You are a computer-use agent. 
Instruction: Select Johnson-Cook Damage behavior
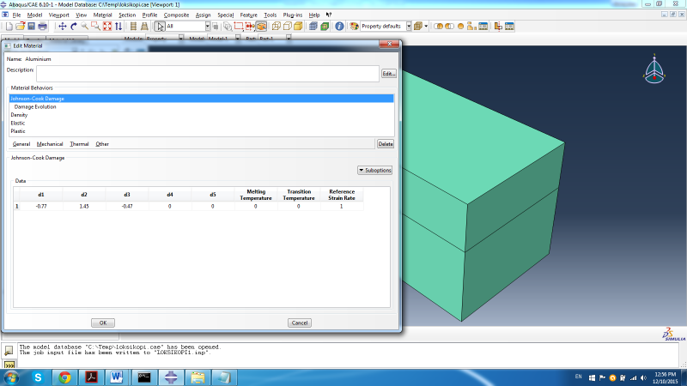pos(202,99)
